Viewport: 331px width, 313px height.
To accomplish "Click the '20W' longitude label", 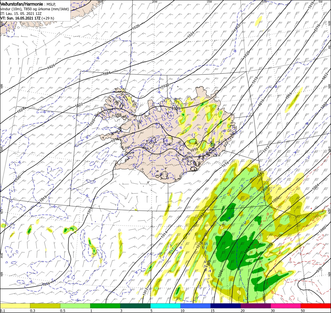I will [x=155, y=2].
